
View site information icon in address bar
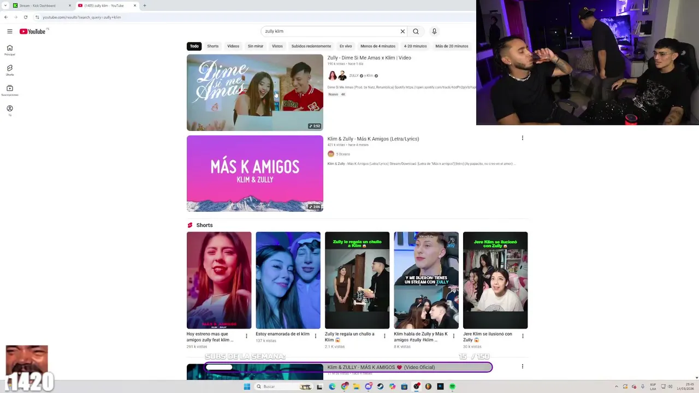pyautogui.click(x=37, y=17)
